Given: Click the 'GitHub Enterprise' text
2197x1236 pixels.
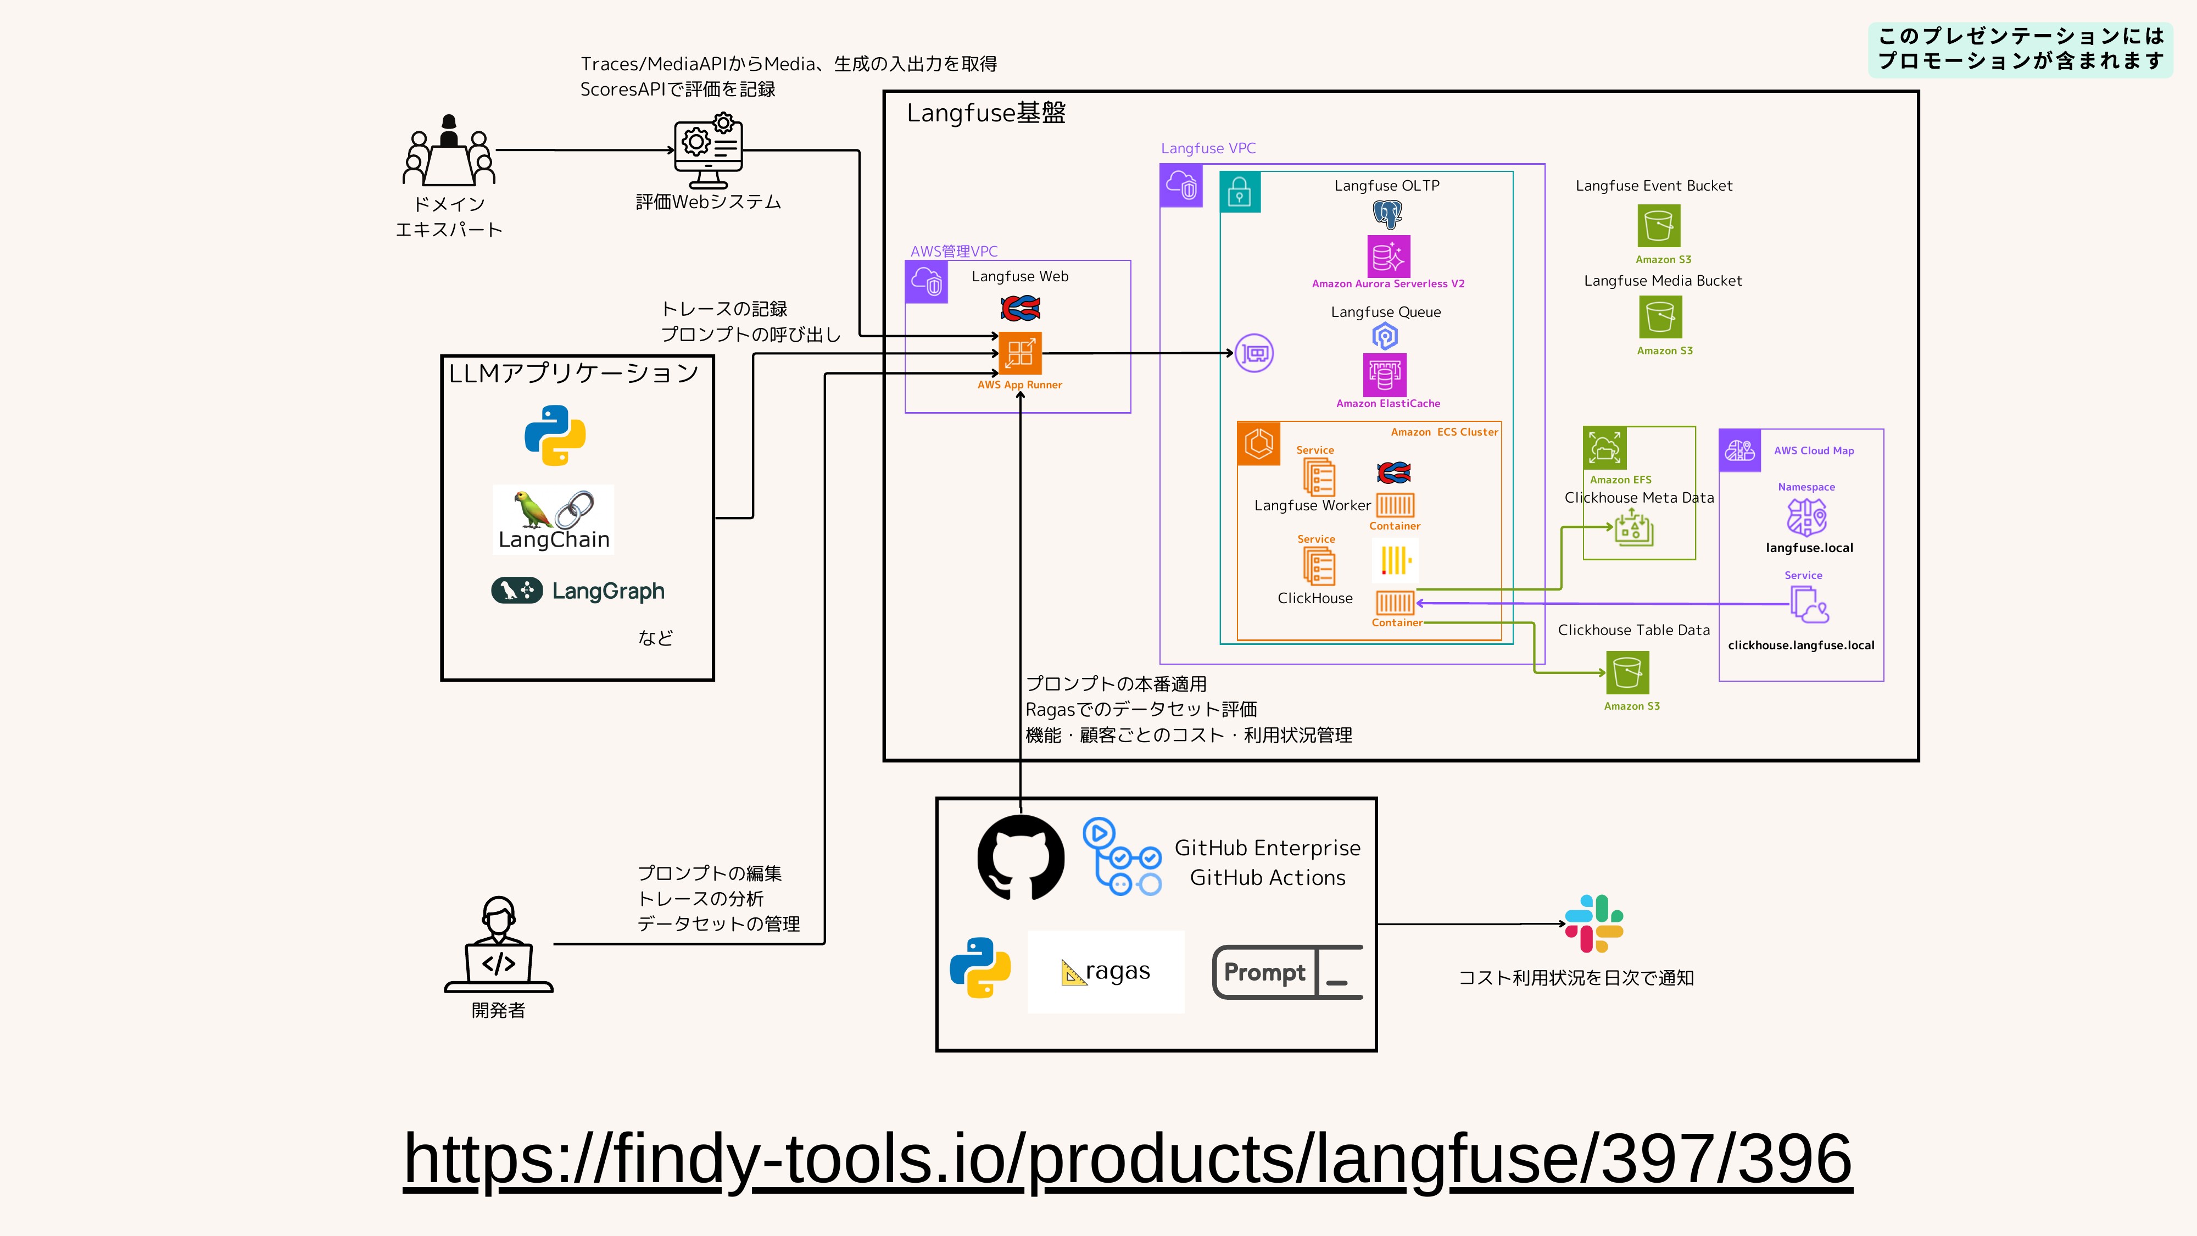Looking at the screenshot, I should (x=1267, y=848).
